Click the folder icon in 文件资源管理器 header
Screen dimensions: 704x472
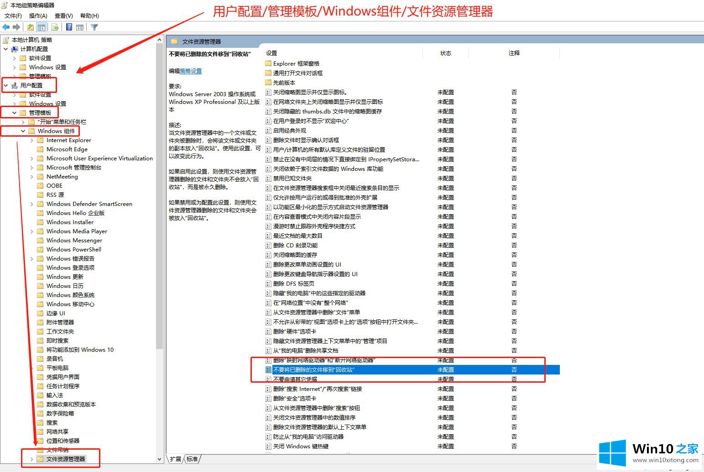174,41
